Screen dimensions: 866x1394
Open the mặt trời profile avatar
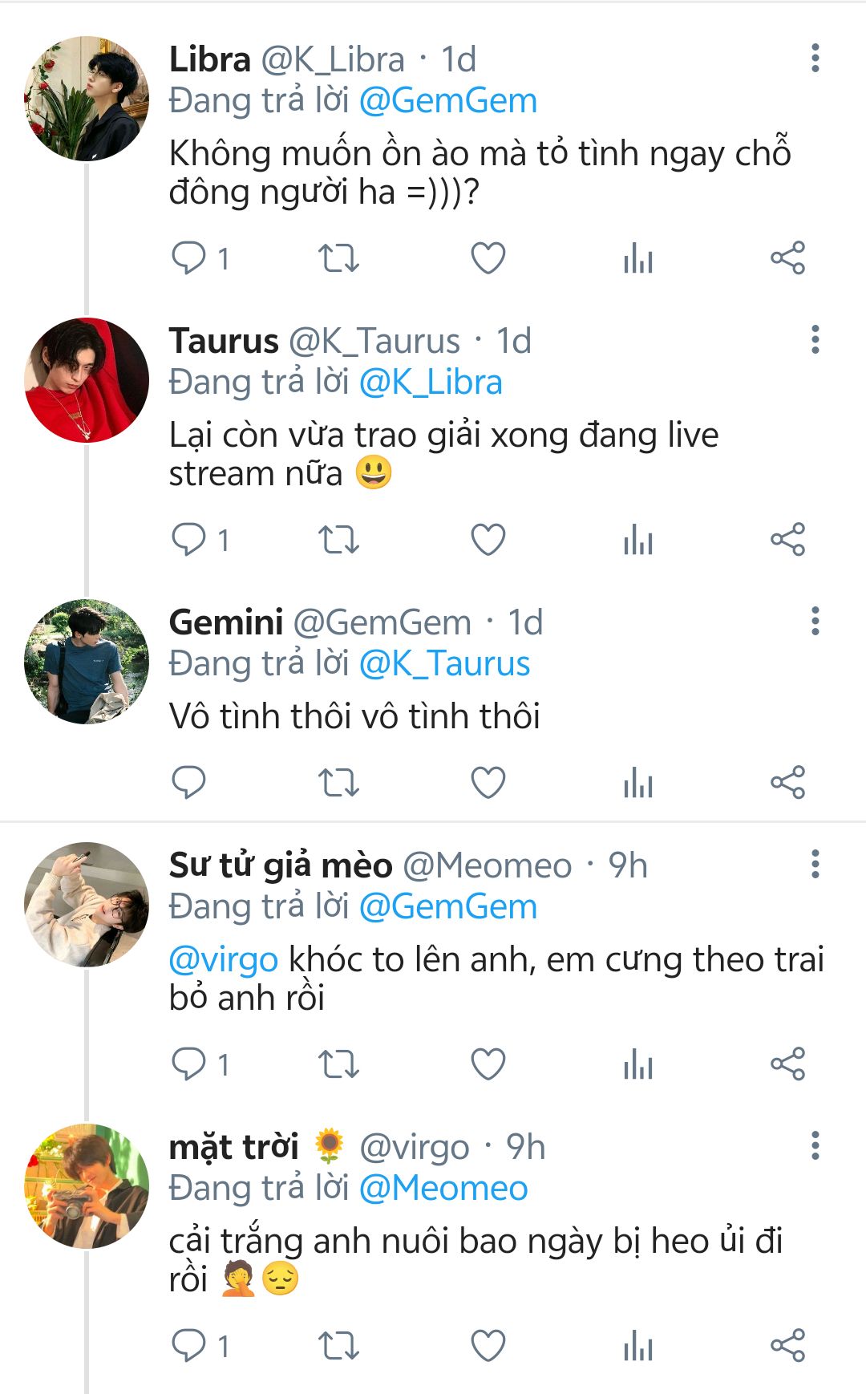tap(87, 1185)
